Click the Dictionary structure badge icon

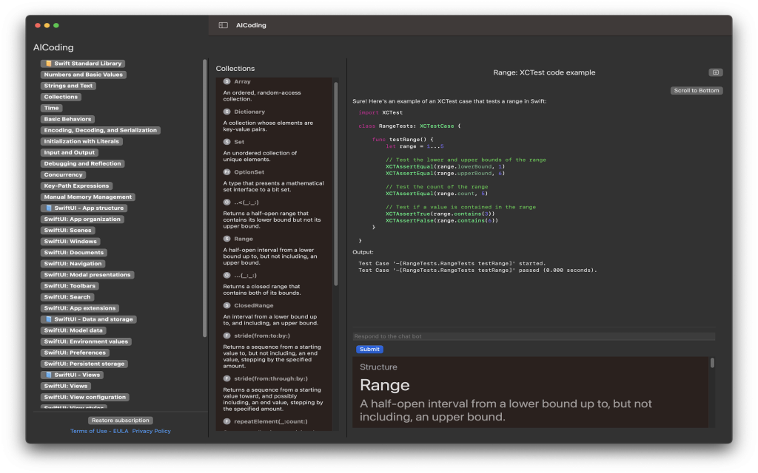pyautogui.click(x=227, y=112)
